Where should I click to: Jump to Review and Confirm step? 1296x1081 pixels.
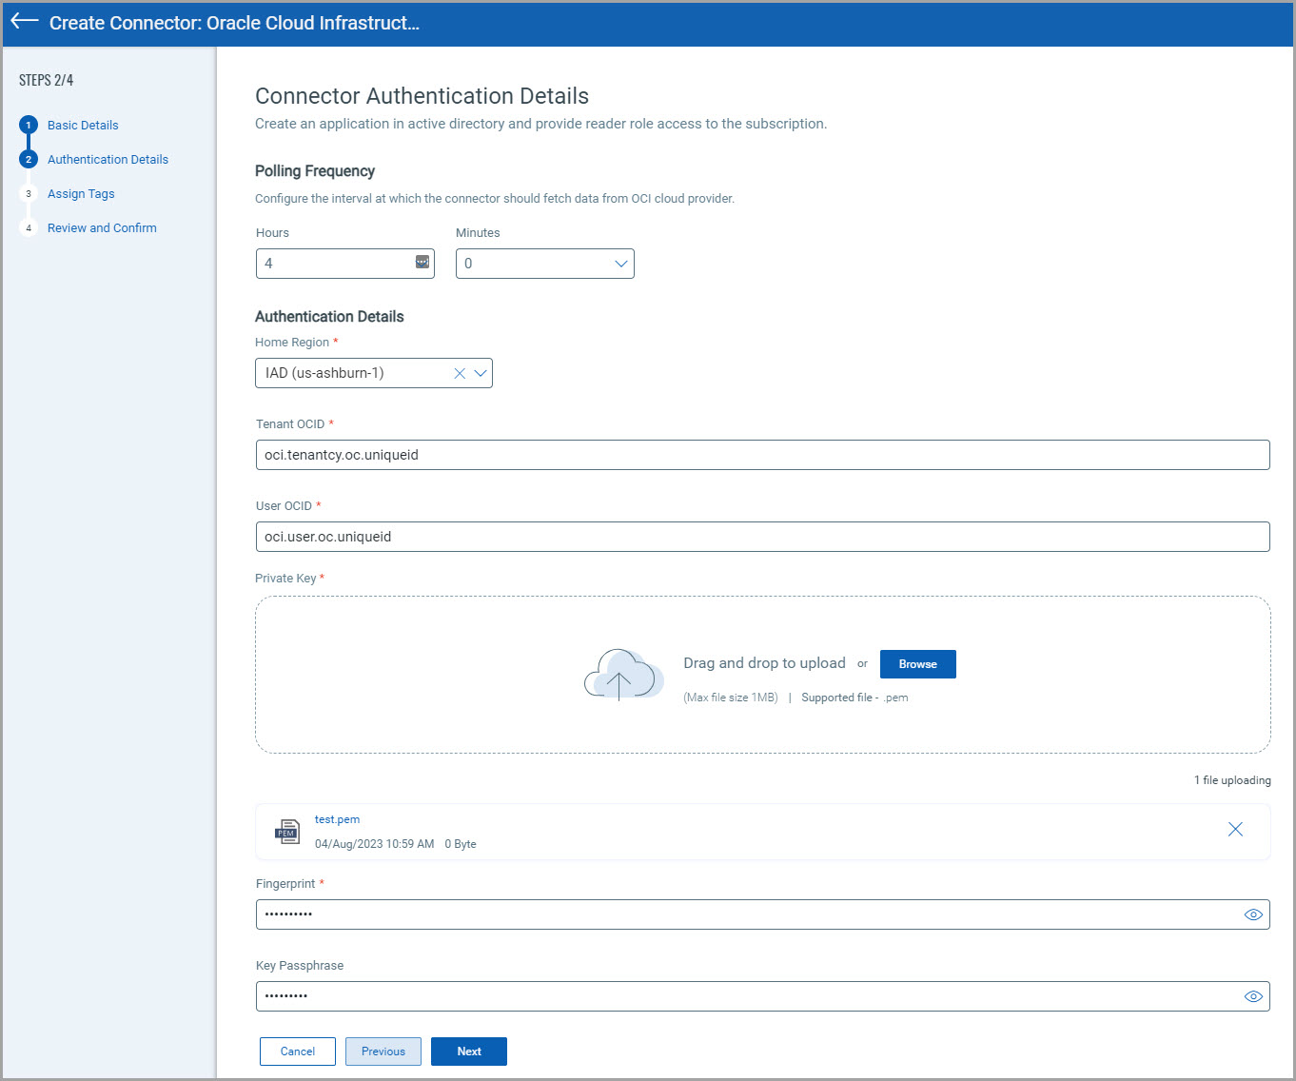(x=102, y=228)
